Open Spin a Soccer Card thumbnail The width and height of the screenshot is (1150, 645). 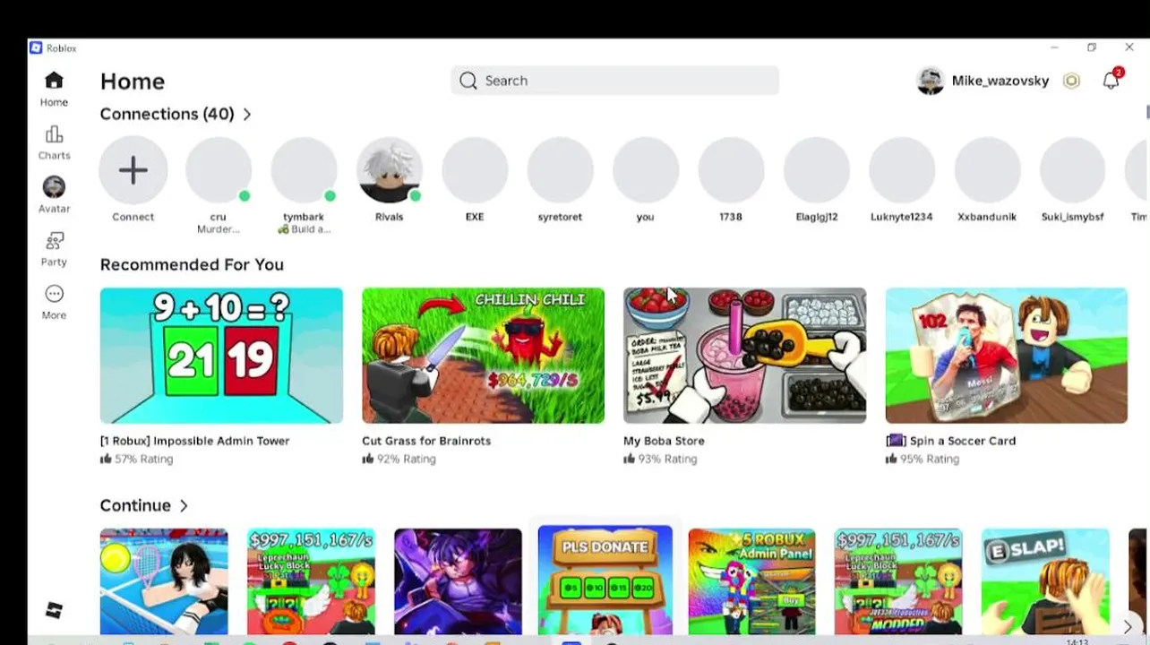(x=1006, y=356)
